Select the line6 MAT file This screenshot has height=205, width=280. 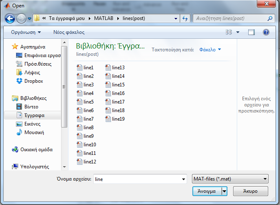[x=85, y=110]
